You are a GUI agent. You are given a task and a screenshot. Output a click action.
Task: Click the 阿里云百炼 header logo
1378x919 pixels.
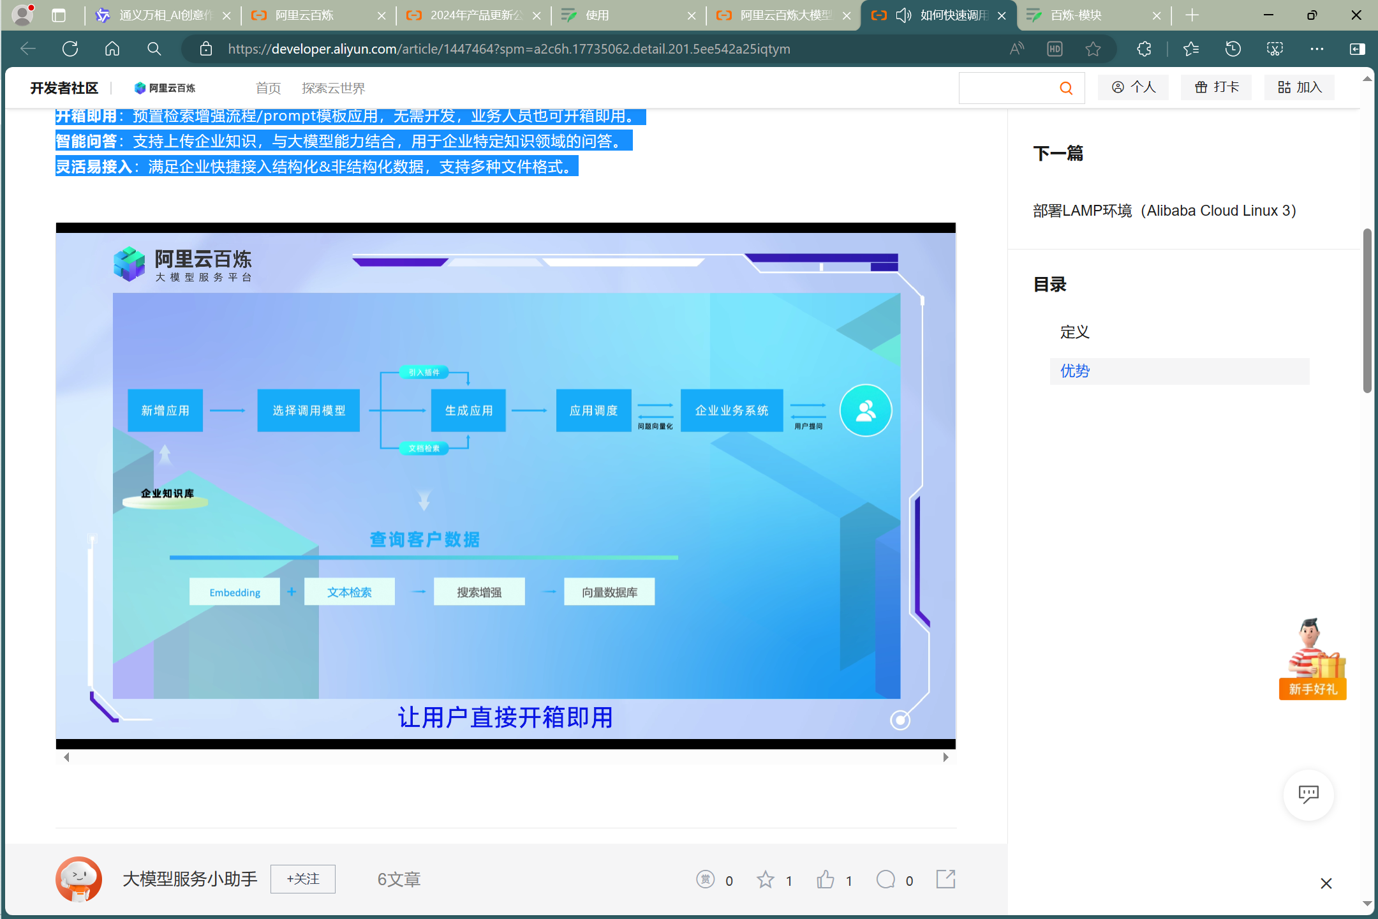click(165, 88)
